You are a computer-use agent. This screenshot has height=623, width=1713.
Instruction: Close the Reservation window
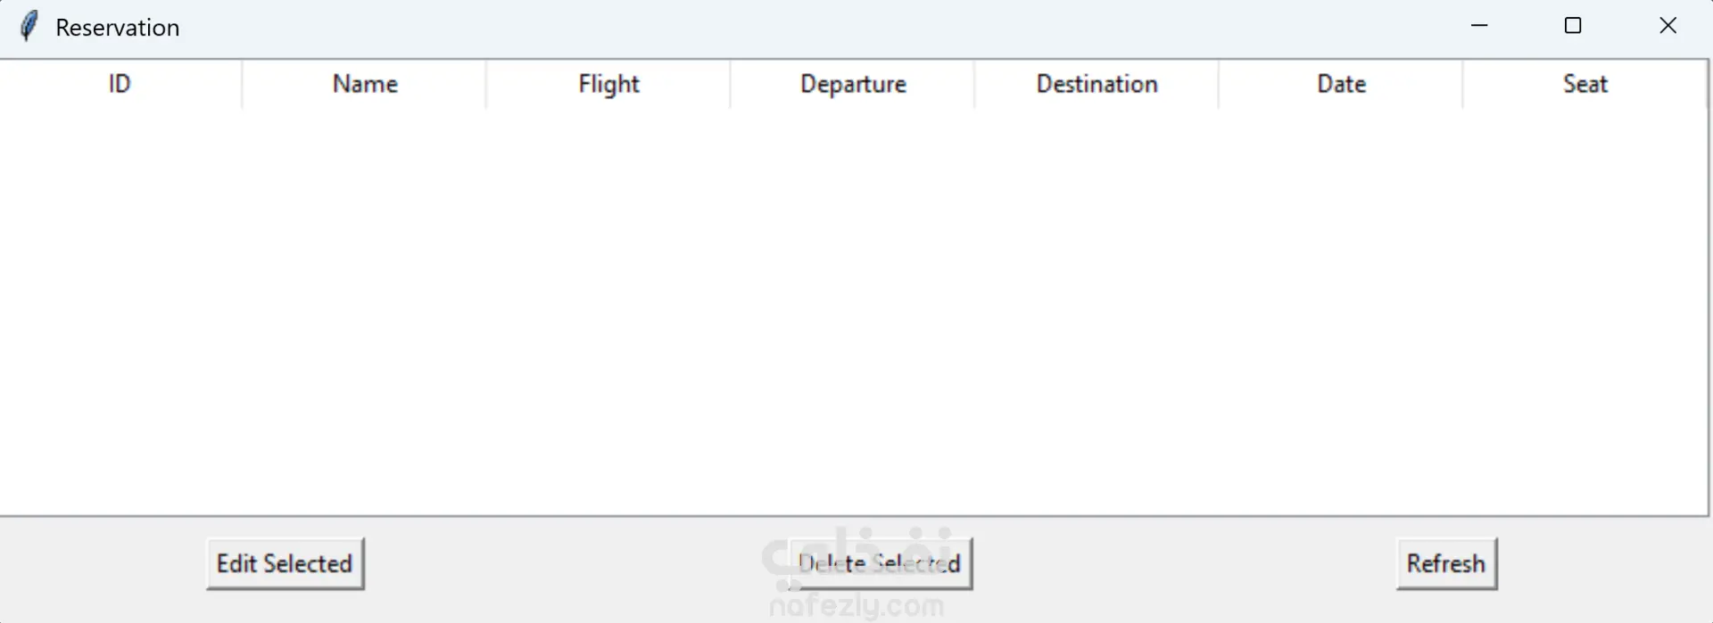pyautogui.click(x=1667, y=26)
